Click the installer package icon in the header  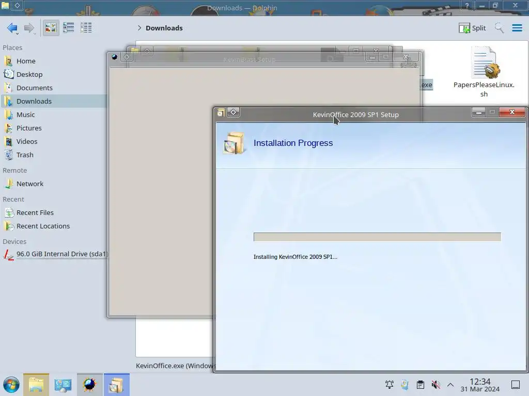pyautogui.click(x=234, y=143)
